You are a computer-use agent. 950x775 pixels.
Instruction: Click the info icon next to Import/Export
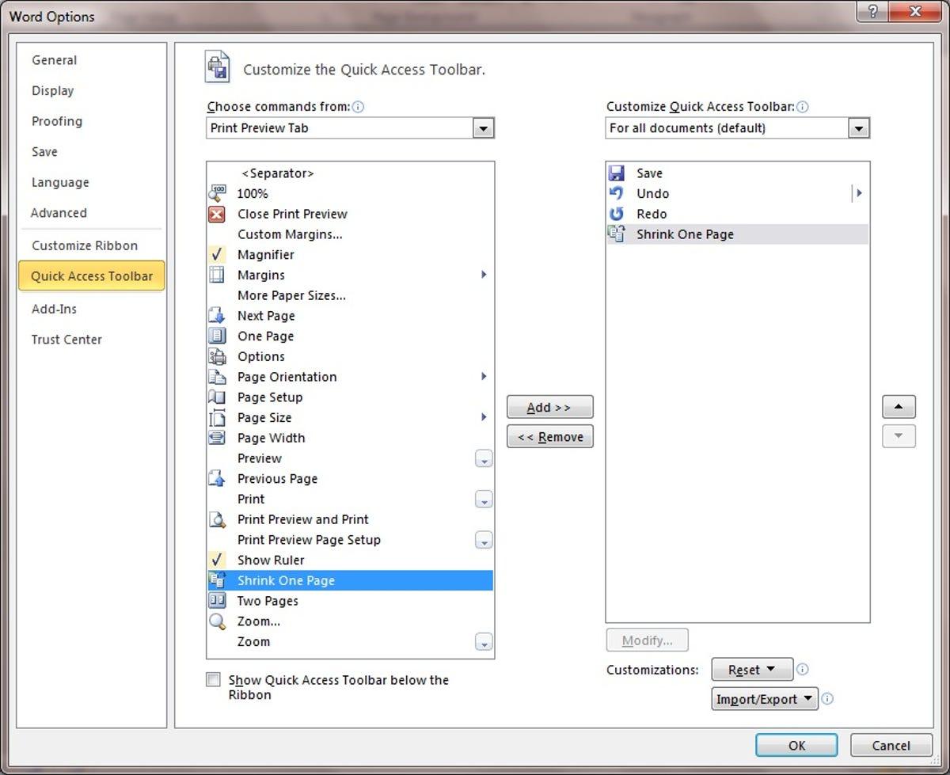pos(827,699)
